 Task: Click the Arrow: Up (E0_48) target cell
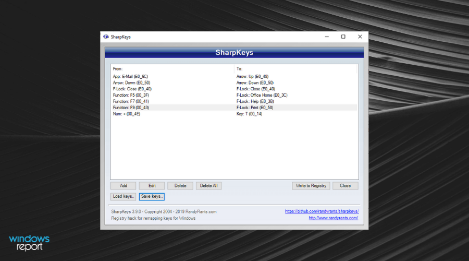pos(252,76)
